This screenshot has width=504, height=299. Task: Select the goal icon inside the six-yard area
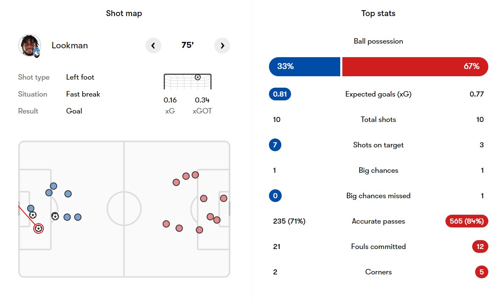pos(33,215)
